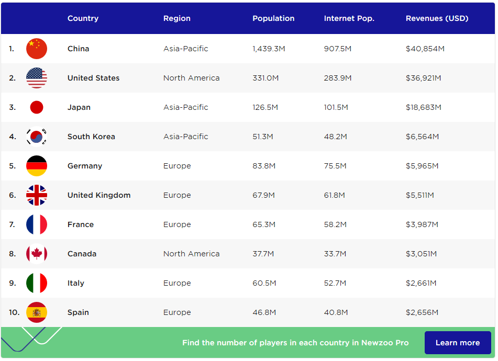498x361 pixels.
Task: Select the South Korea flag icon
Action: (37, 137)
